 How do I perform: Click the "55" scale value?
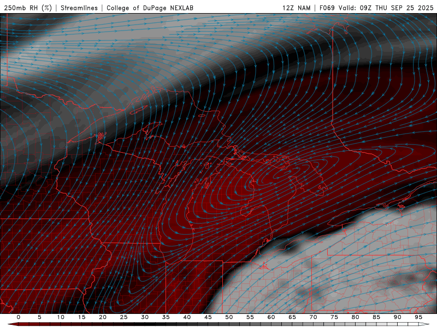tap(250, 317)
